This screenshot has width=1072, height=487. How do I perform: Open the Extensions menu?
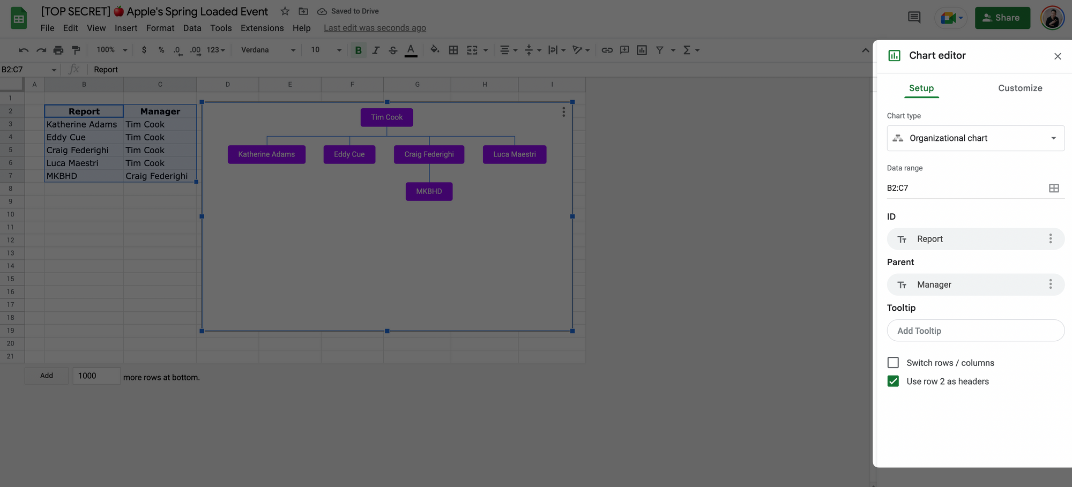pos(262,28)
